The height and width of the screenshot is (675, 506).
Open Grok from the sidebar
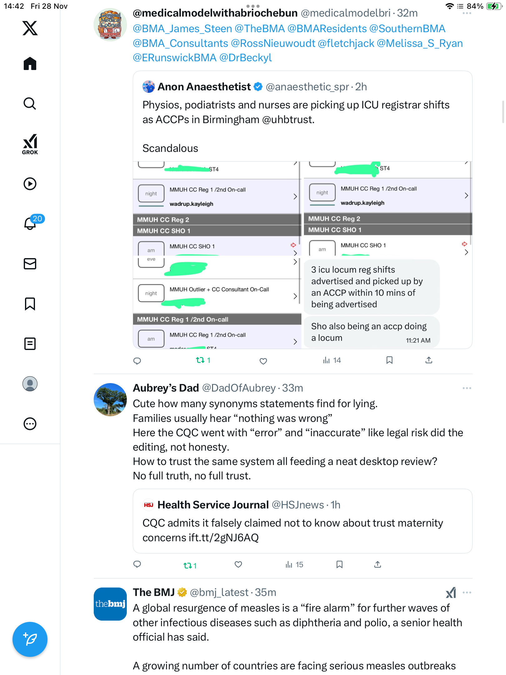[x=30, y=144]
